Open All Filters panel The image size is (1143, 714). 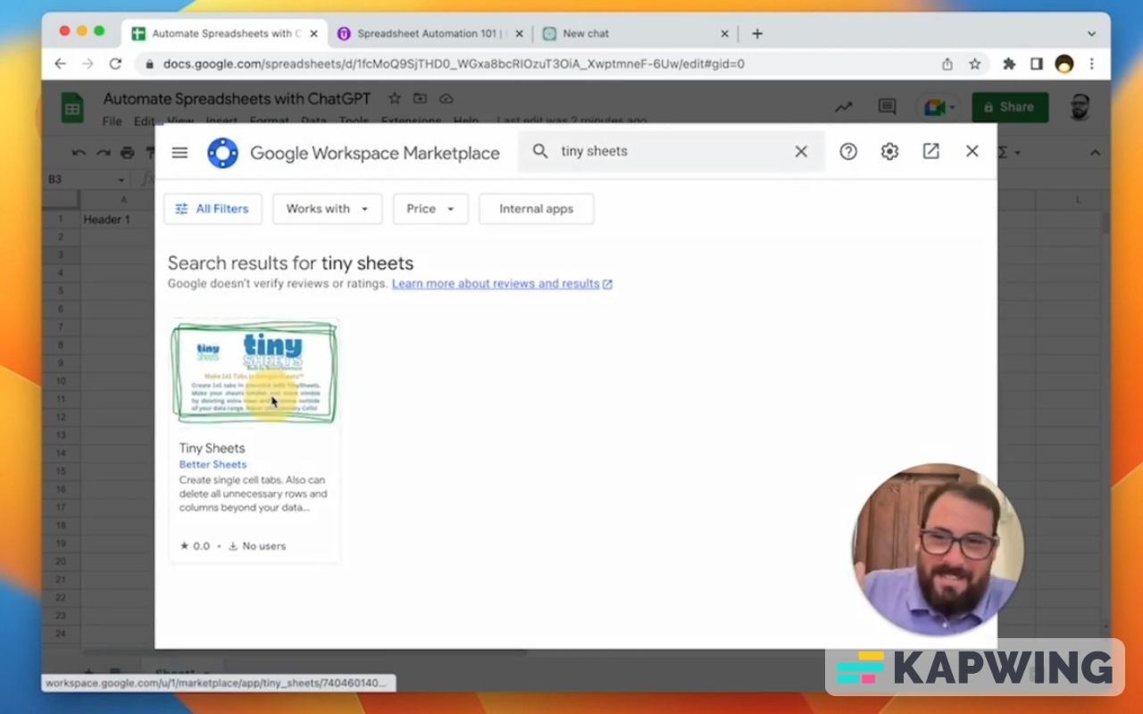[213, 209]
